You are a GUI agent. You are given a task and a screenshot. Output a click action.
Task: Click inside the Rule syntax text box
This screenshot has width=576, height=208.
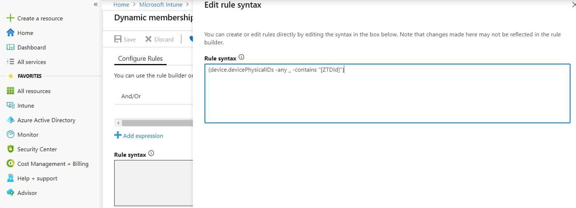(x=387, y=93)
